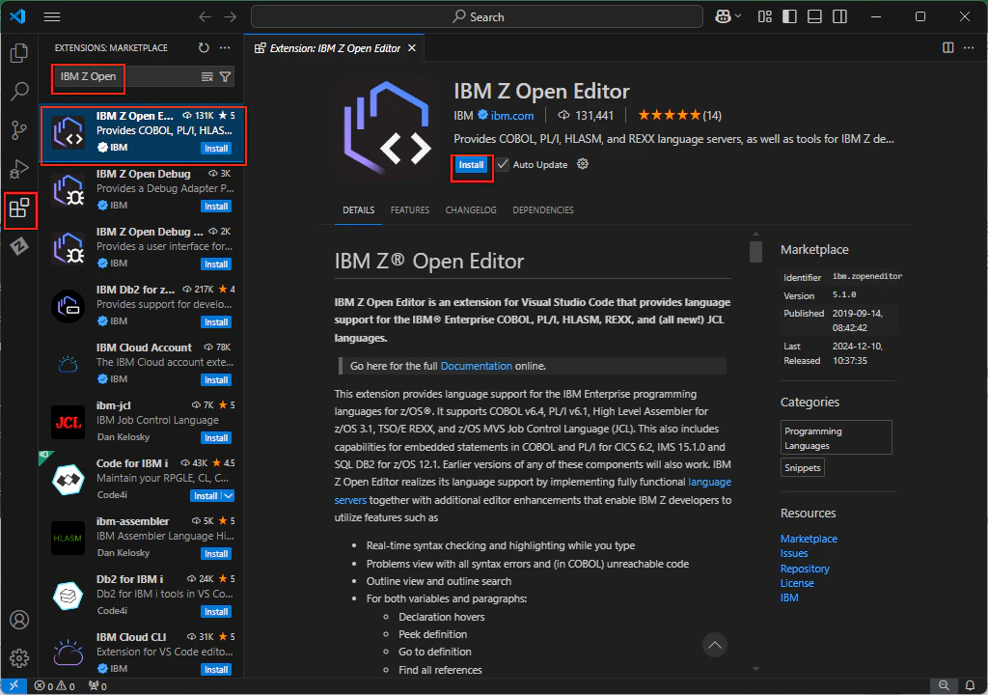Switch to the DEPENDENCIES tab

click(543, 210)
